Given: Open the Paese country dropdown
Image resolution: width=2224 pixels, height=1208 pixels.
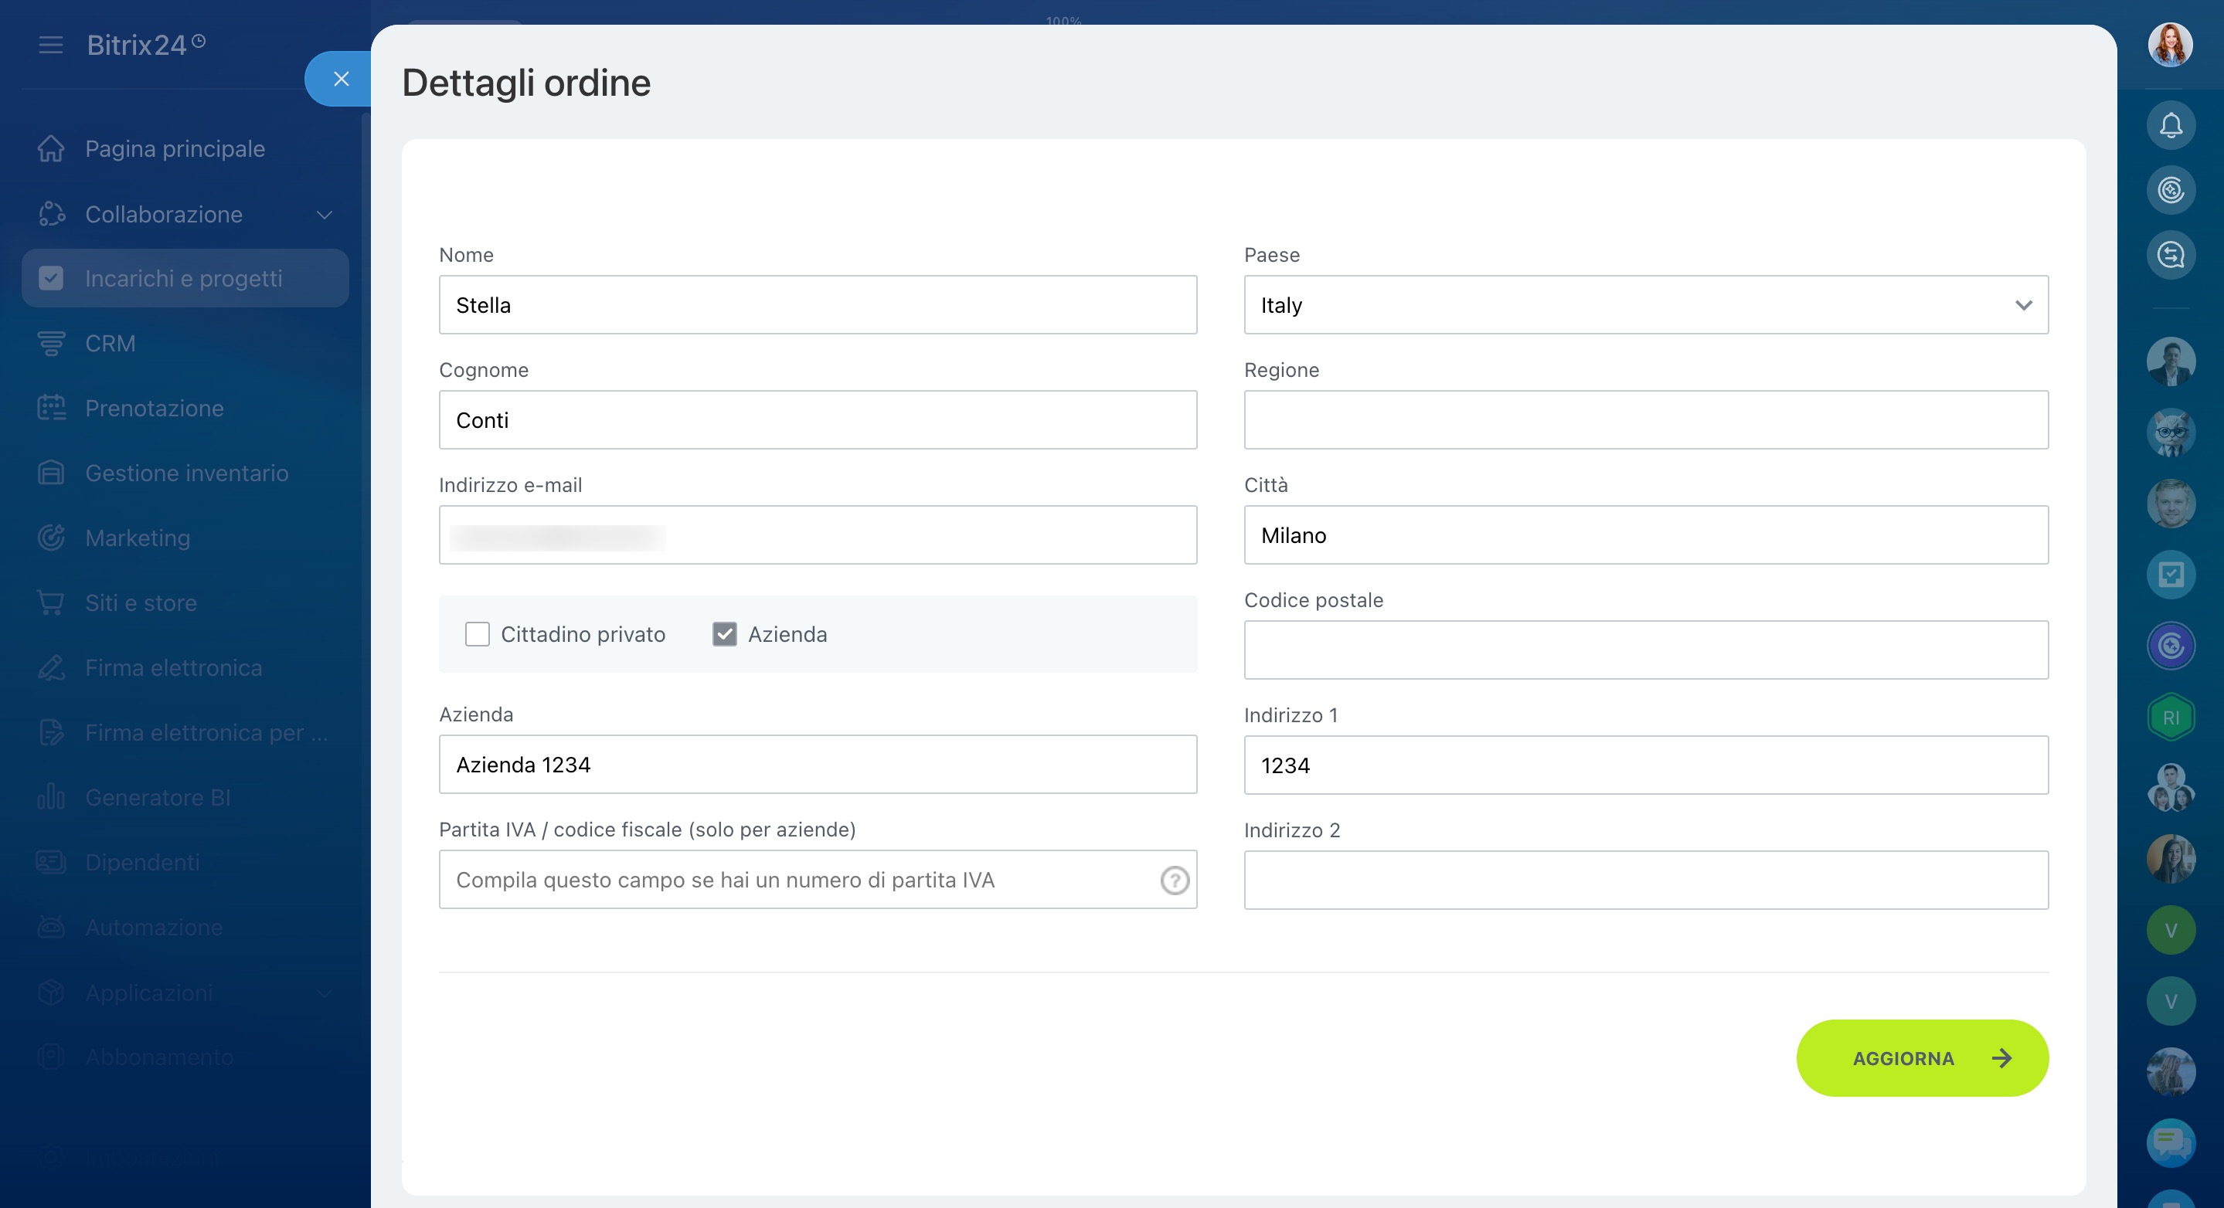Looking at the screenshot, I should click(1645, 304).
